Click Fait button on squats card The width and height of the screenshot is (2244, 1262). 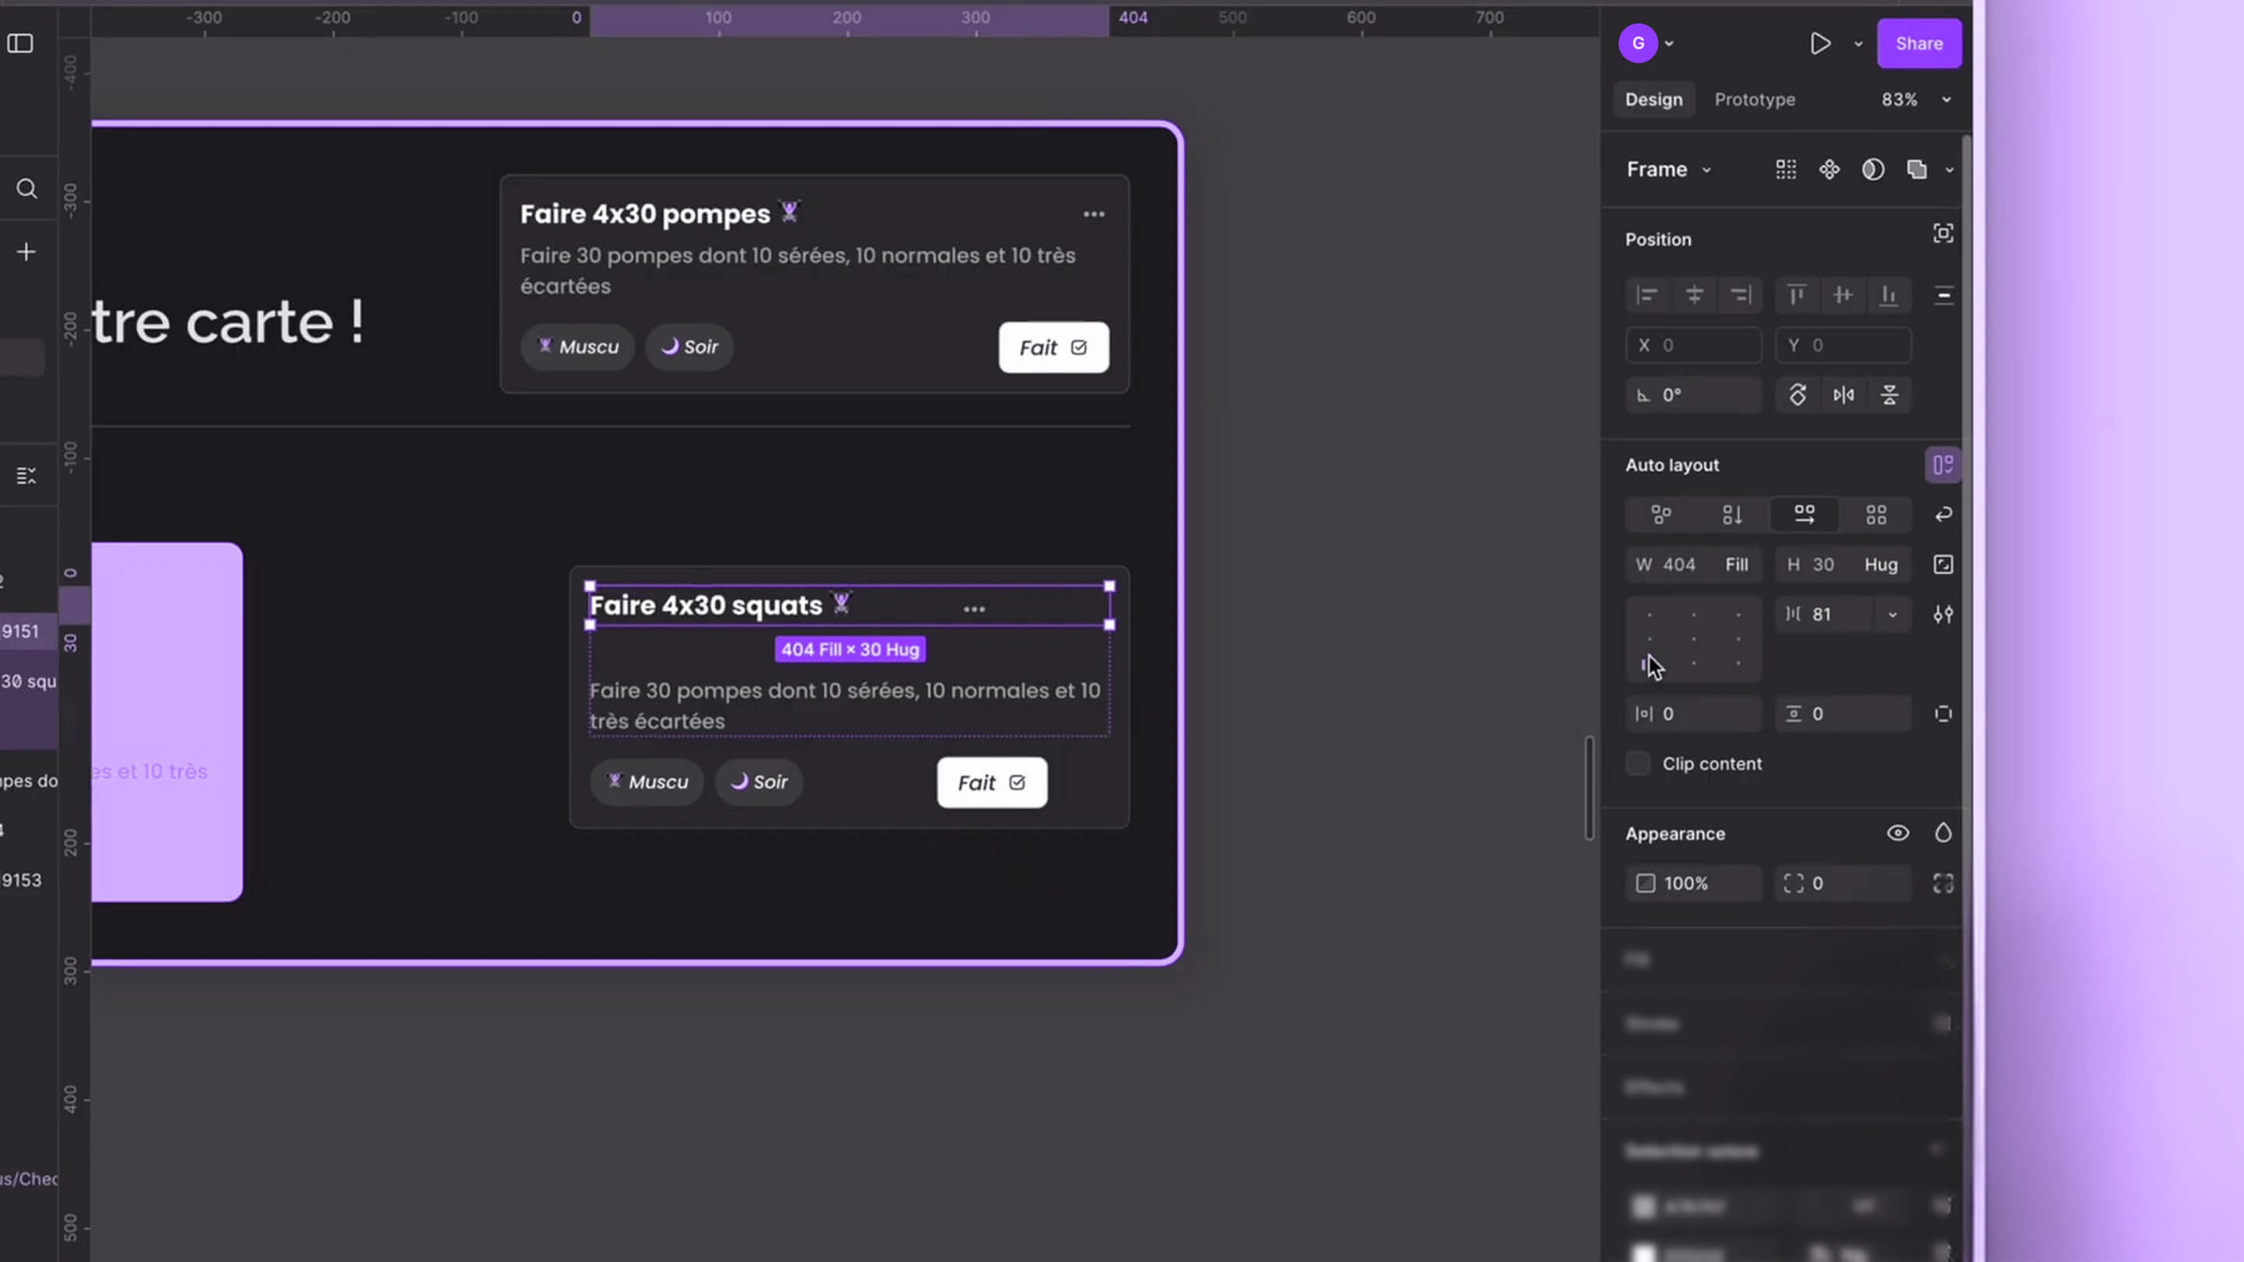pos(991,782)
